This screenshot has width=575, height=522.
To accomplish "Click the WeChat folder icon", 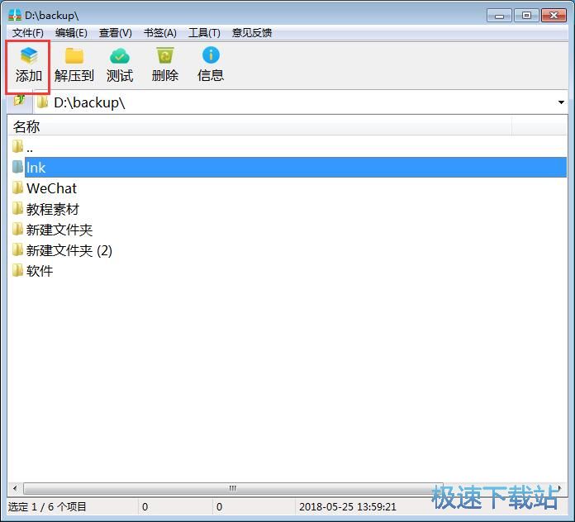I will point(17,187).
